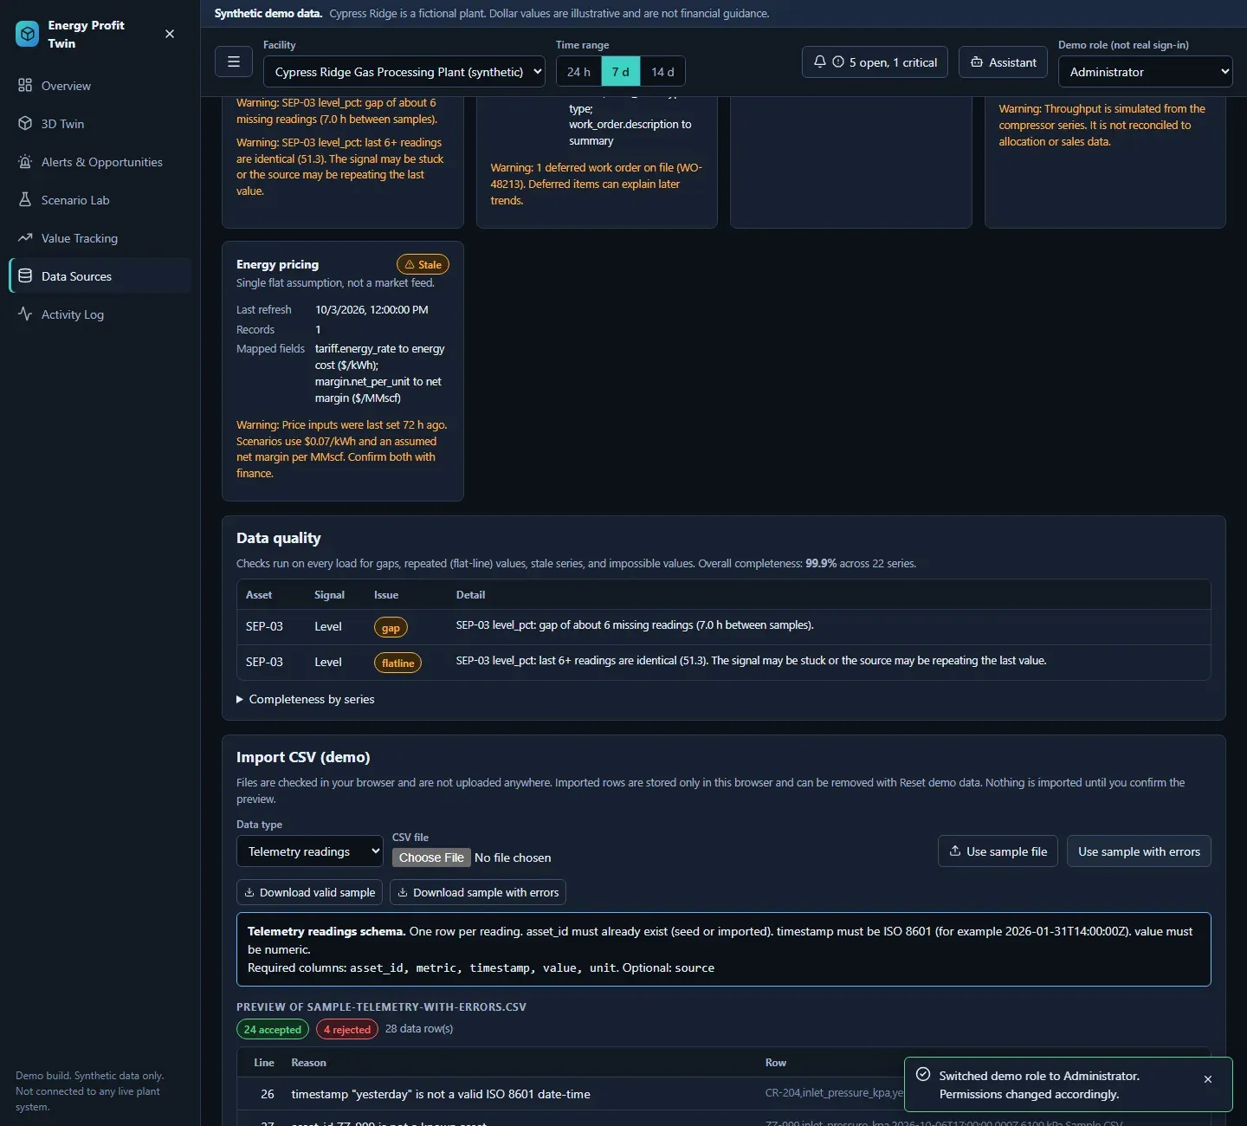Click the 4 rejected badge
Viewport: 1247px width, 1126px height.
[347, 1029]
